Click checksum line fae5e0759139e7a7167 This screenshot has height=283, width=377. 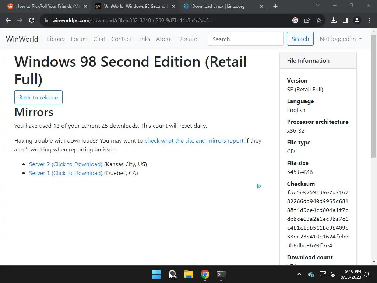(x=318, y=192)
